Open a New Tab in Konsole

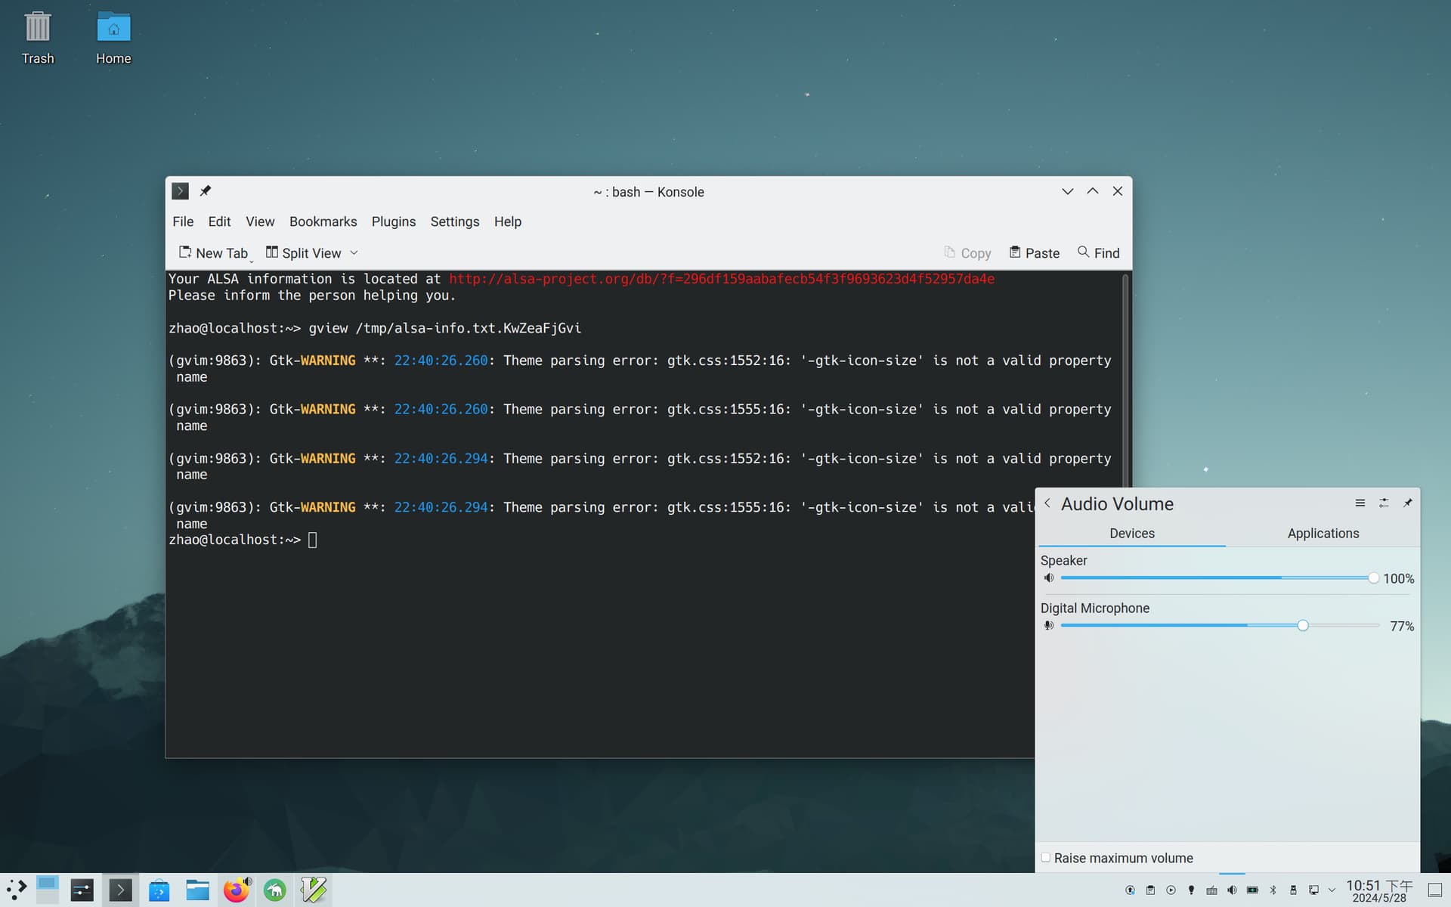coord(214,252)
